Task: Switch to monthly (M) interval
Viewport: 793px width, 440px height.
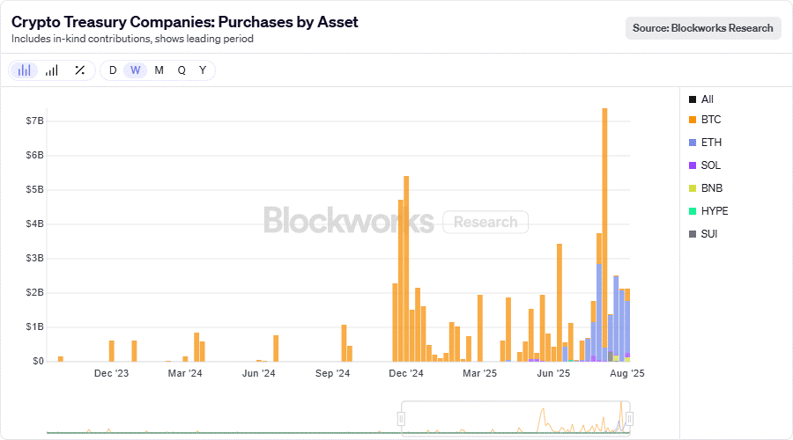Action: [x=159, y=70]
